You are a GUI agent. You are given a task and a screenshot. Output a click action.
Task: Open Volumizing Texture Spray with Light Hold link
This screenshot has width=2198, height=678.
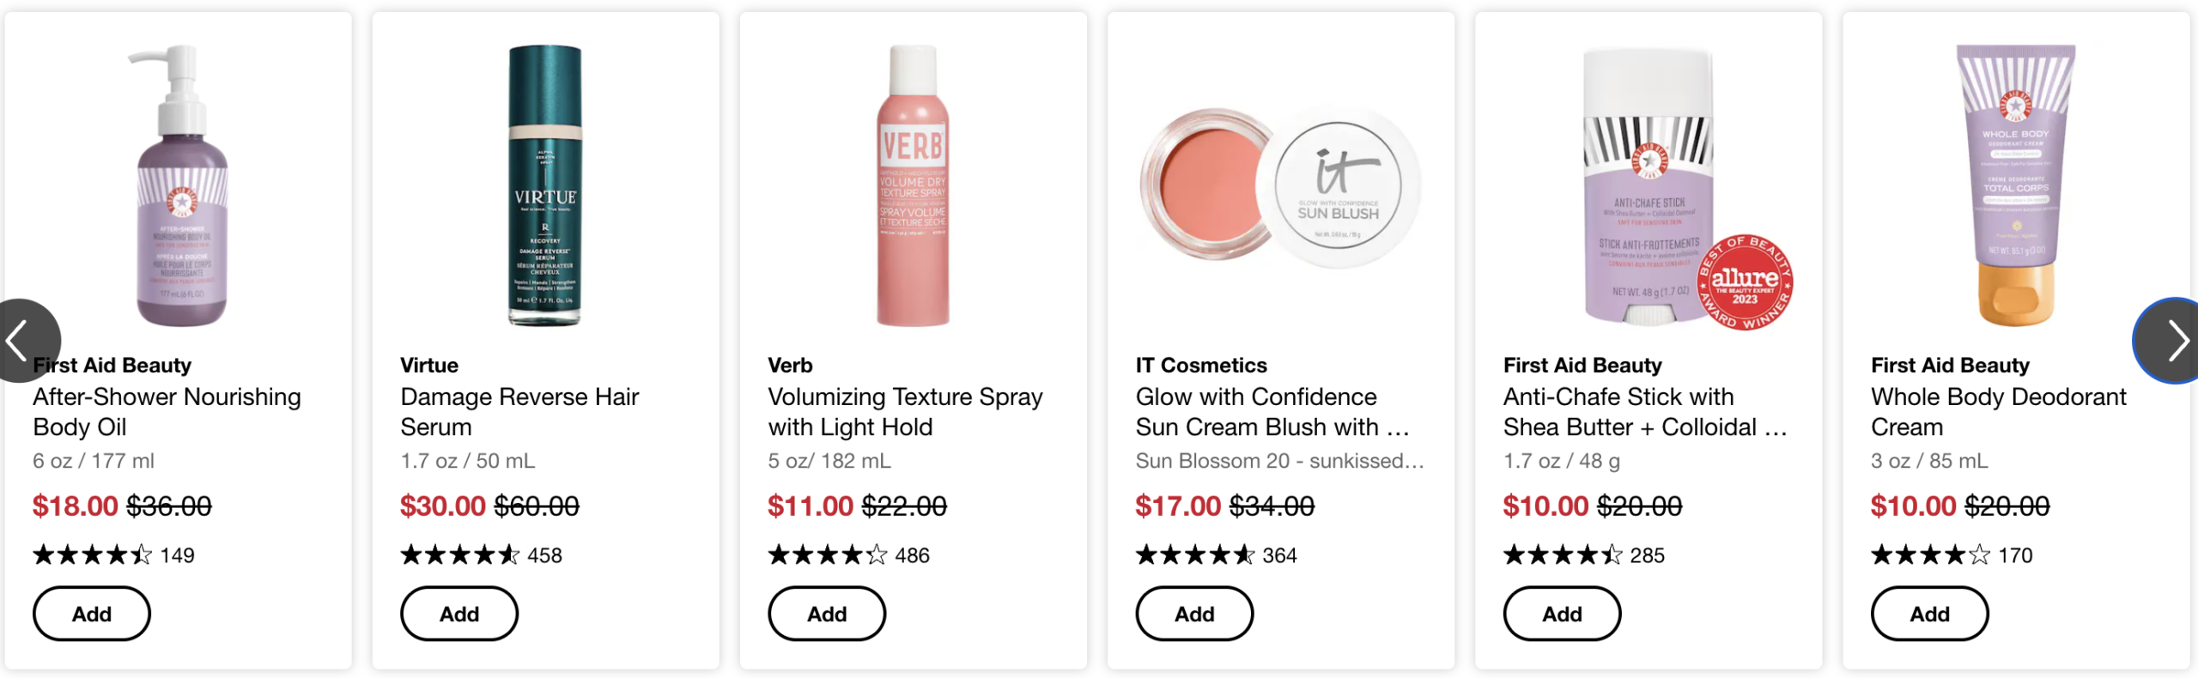905,412
